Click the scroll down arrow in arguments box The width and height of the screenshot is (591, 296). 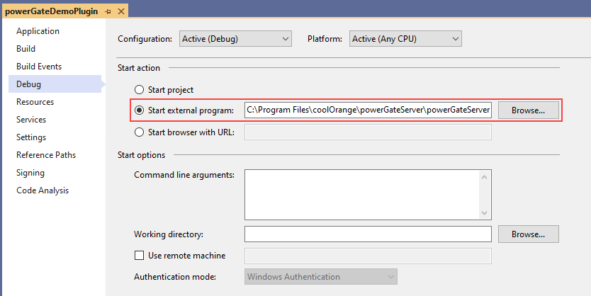coord(485,213)
